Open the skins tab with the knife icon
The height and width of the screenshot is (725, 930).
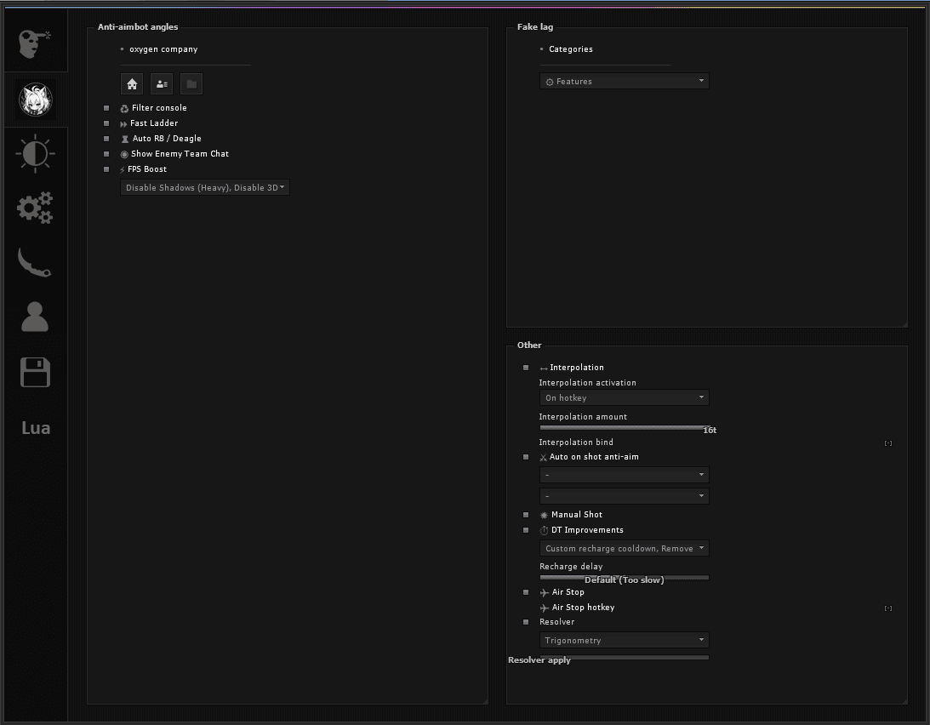click(x=35, y=262)
